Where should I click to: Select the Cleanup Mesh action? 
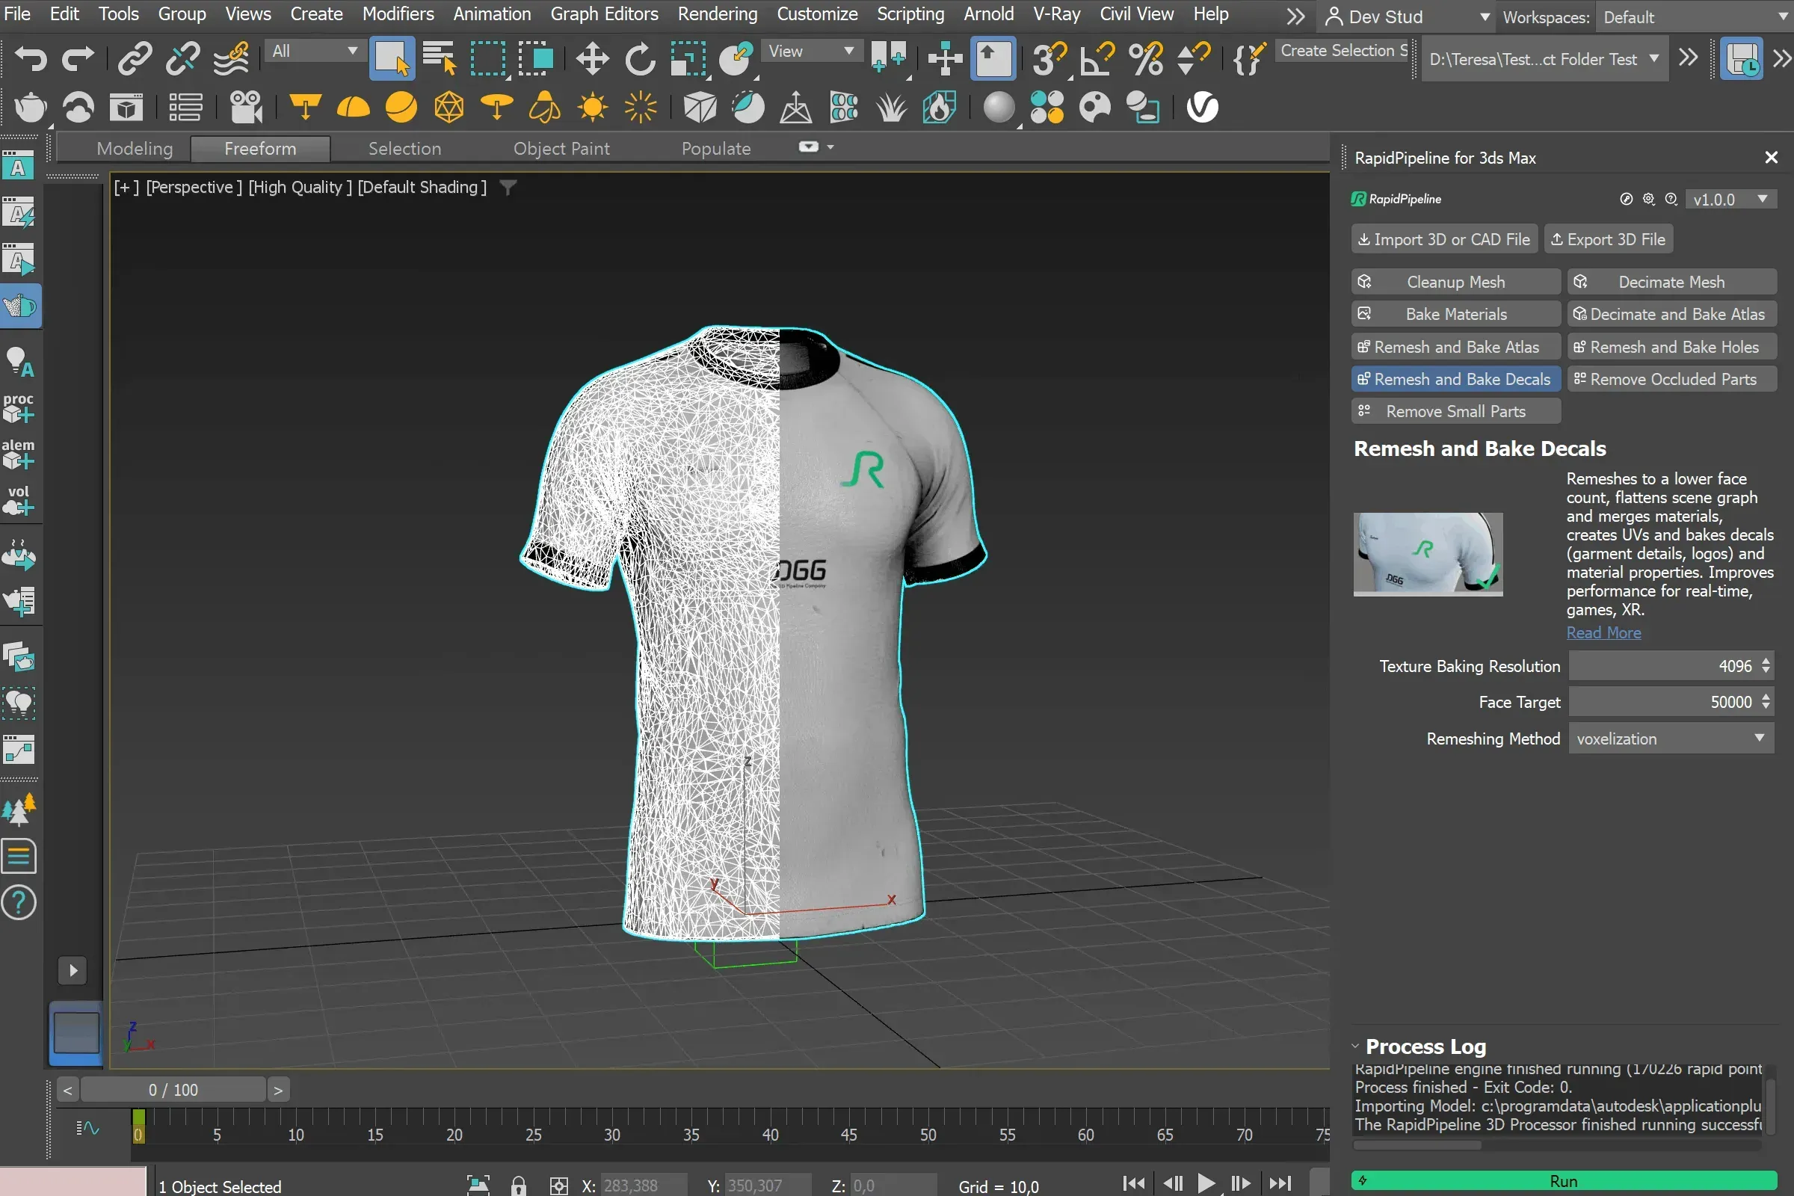coord(1455,283)
